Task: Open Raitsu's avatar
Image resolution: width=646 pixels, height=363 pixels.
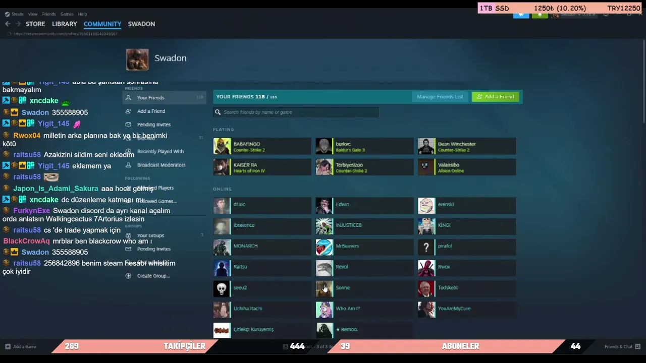Action: tap(222, 268)
